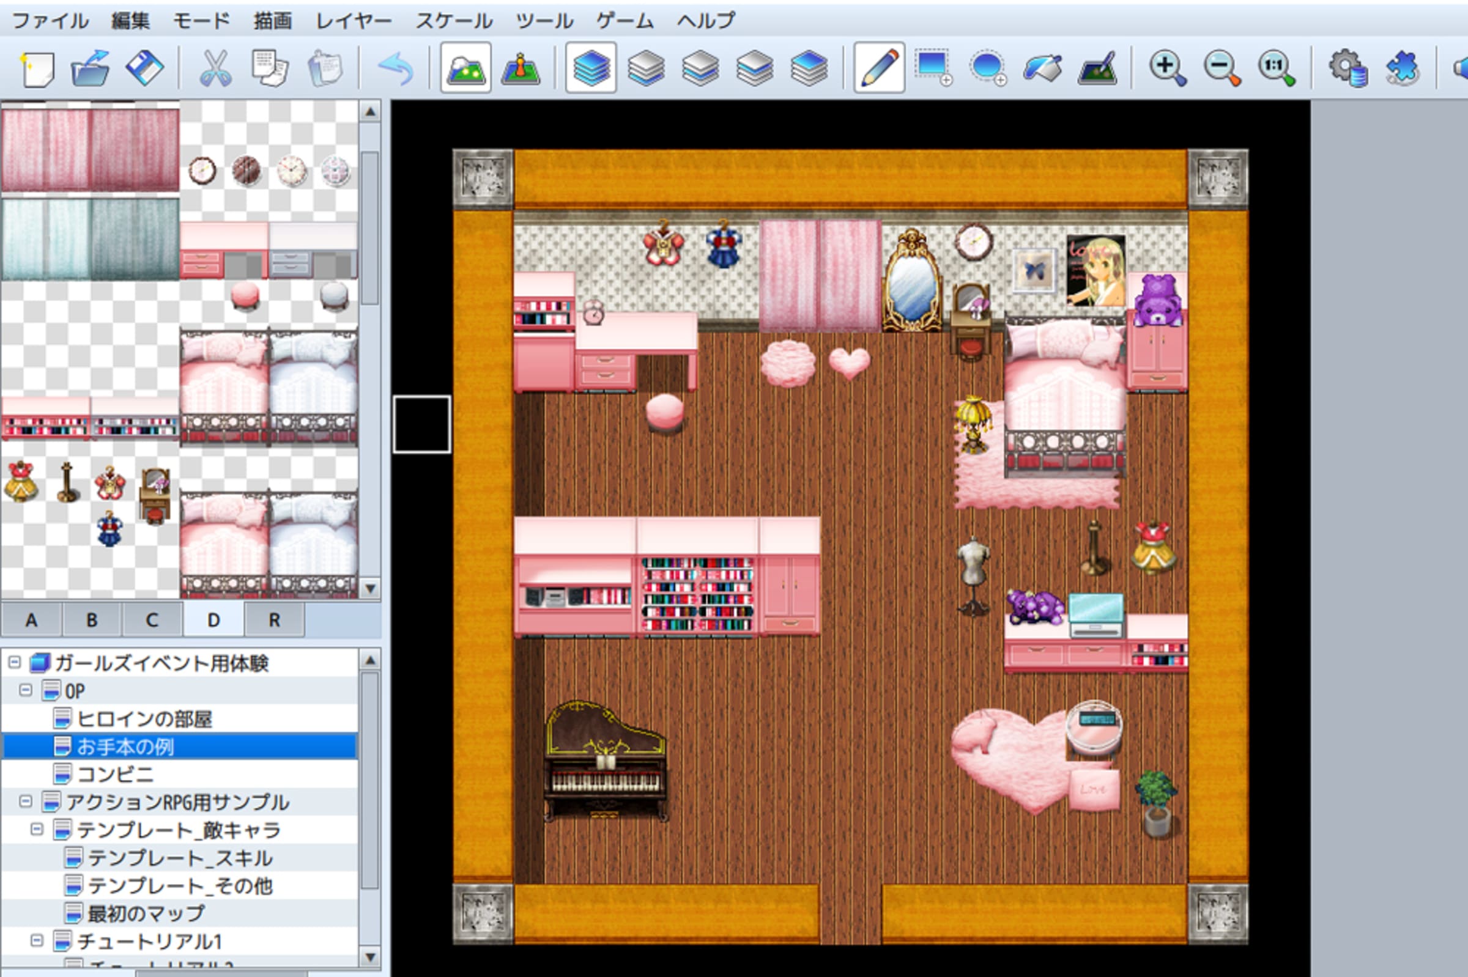Toggle event editing mode
Viewport: 1468px width, 977px height.
(521, 67)
